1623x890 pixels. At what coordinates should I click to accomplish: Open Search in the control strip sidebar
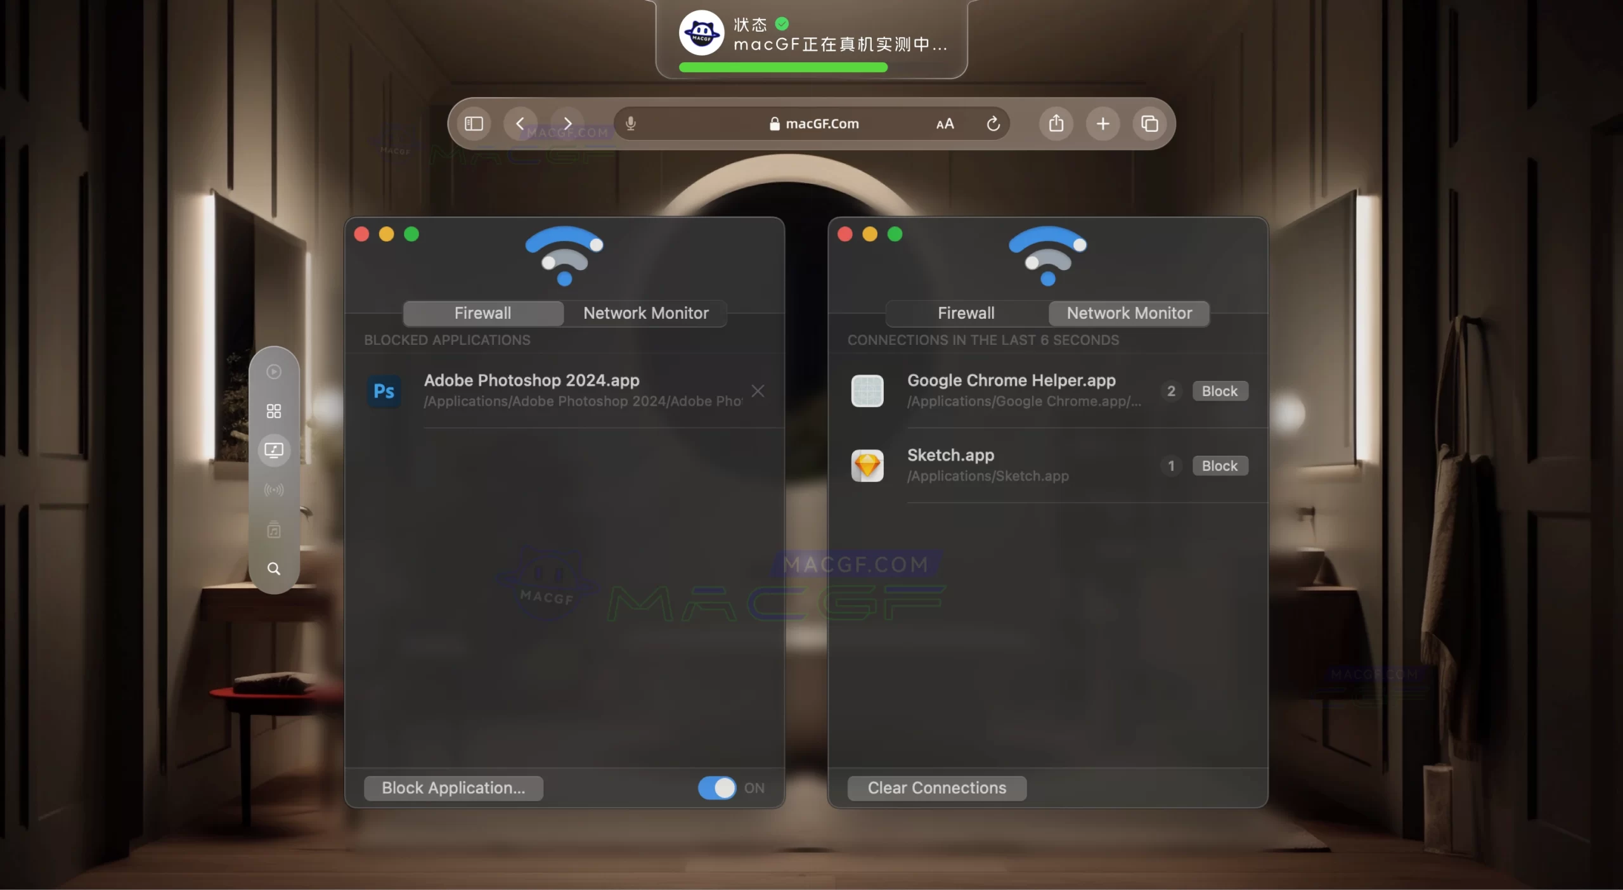click(x=273, y=569)
